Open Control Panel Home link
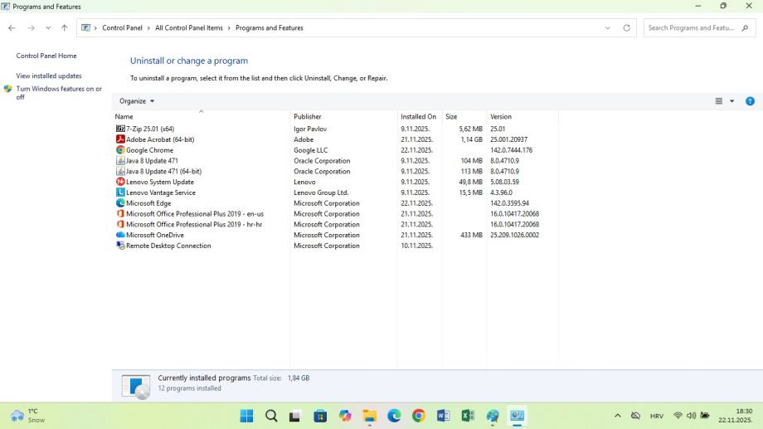763x429 pixels. click(x=46, y=56)
